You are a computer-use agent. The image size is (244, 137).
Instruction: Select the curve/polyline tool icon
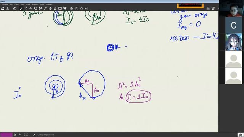click(x=31, y=8)
